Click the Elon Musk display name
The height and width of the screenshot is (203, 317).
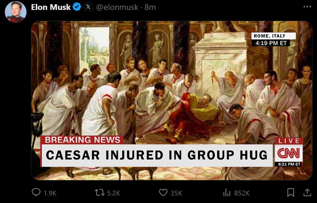[51, 7]
